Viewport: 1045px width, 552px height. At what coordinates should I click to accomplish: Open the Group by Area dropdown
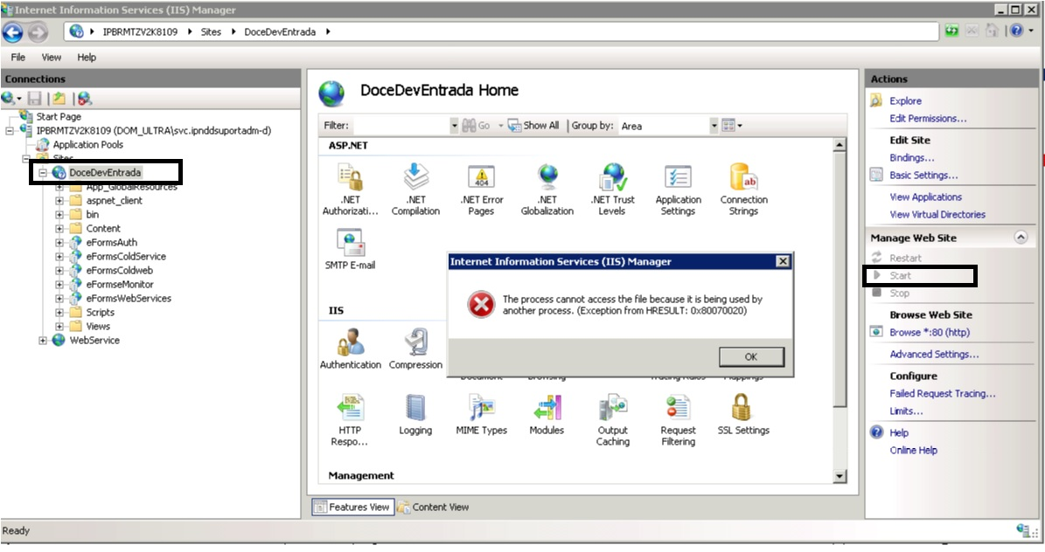[714, 126]
